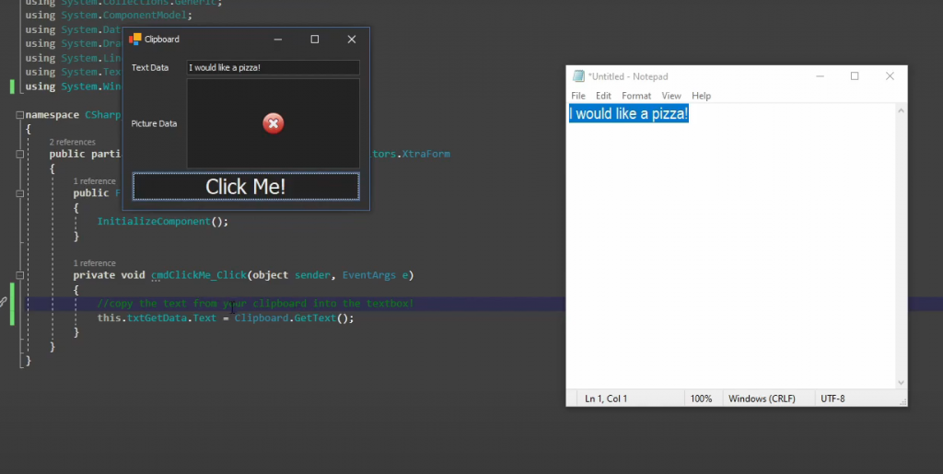Click the screwdriver quick actions margin icon
The height and width of the screenshot is (474, 943).
coord(3,303)
